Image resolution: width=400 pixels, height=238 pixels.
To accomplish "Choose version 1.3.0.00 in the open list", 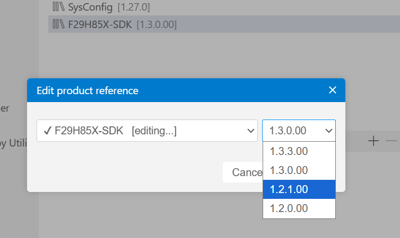I will click(299, 170).
